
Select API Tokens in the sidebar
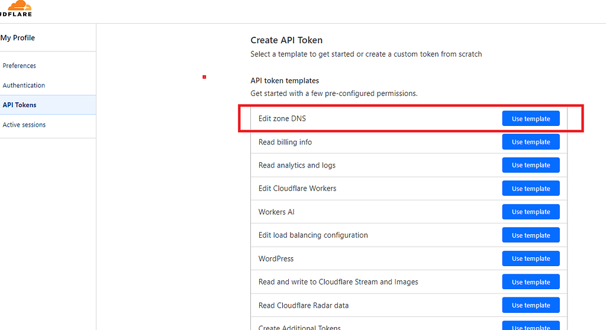(x=20, y=105)
